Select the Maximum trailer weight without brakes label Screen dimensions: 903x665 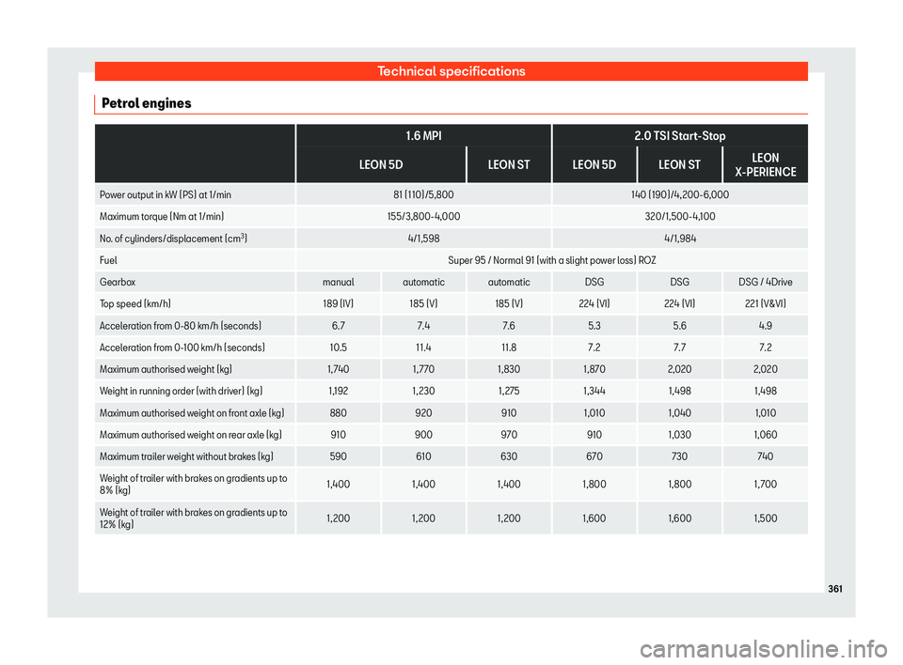[185, 456]
